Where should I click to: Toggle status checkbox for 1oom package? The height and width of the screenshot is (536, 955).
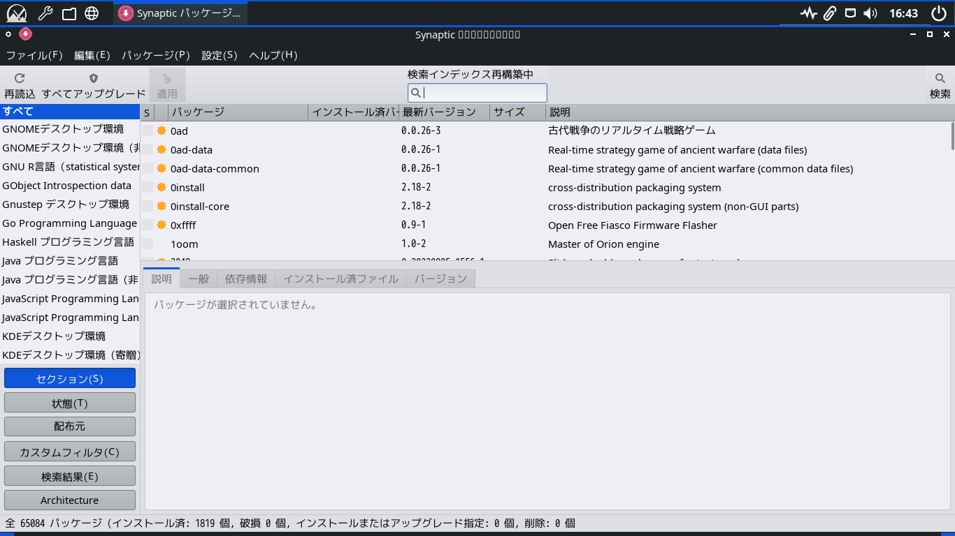pos(148,244)
